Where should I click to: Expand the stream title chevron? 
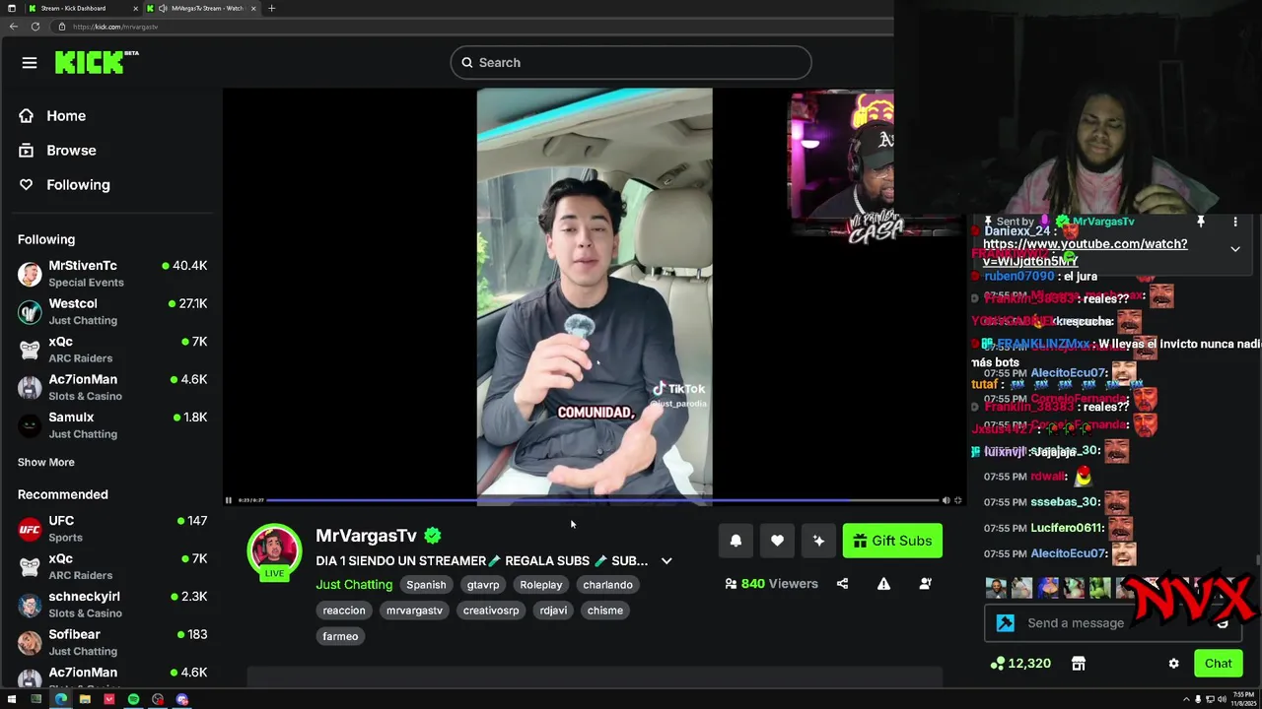666,561
